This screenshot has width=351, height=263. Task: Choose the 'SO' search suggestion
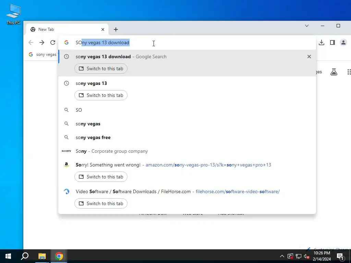pyautogui.click(x=187, y=110)
